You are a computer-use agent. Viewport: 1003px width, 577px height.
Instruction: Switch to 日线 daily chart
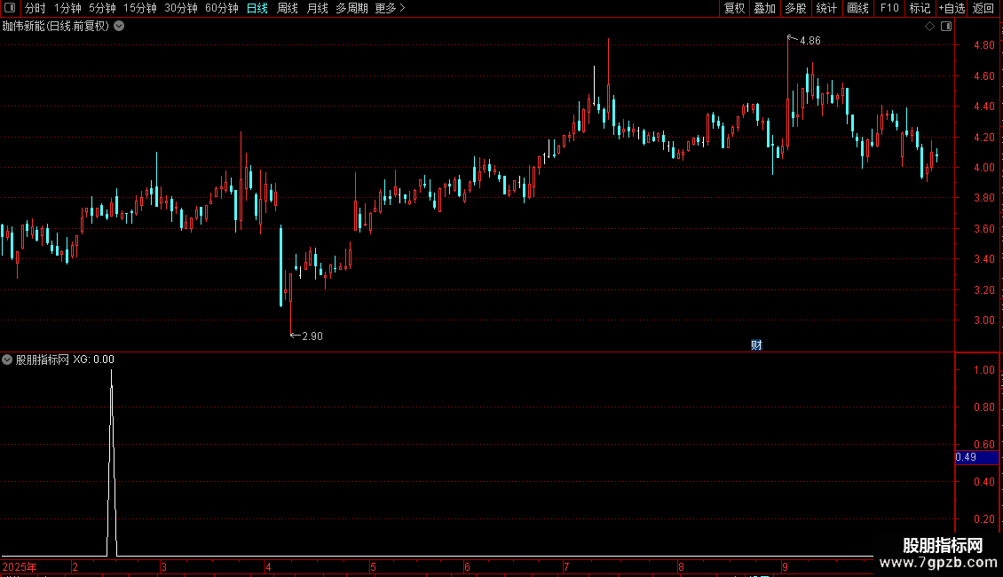[257, 8]
